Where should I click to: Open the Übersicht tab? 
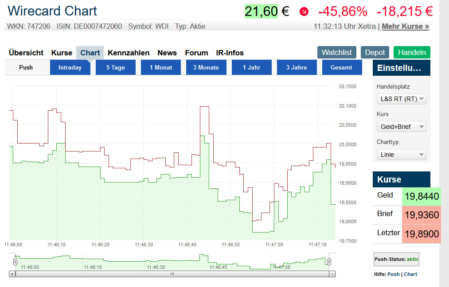[x=26, y=53]
